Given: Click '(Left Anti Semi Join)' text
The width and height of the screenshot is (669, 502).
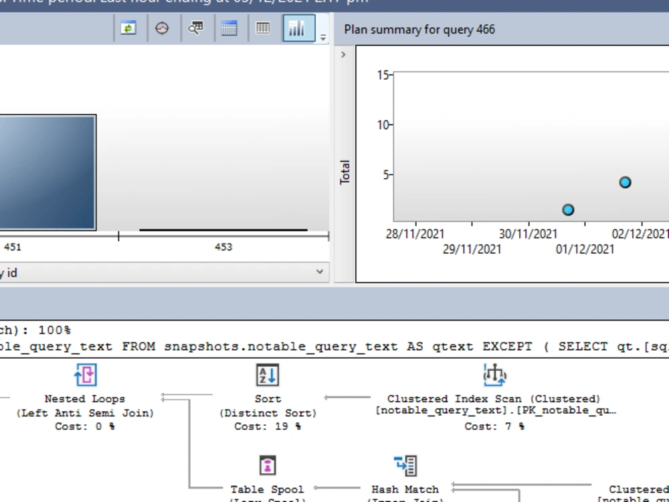Looking at the screenshot, I should [85, 413].
